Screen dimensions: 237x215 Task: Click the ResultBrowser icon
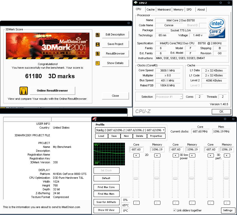pyautogui.click(x=98, y=54)
